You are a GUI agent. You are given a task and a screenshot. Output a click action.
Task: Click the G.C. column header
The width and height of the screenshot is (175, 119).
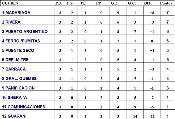[132, 3]
